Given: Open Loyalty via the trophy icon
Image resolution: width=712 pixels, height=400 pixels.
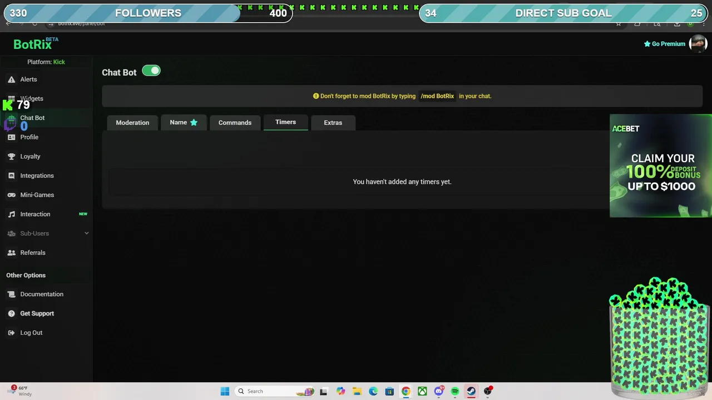Looking at the screenshot, I should coord(11,157).
